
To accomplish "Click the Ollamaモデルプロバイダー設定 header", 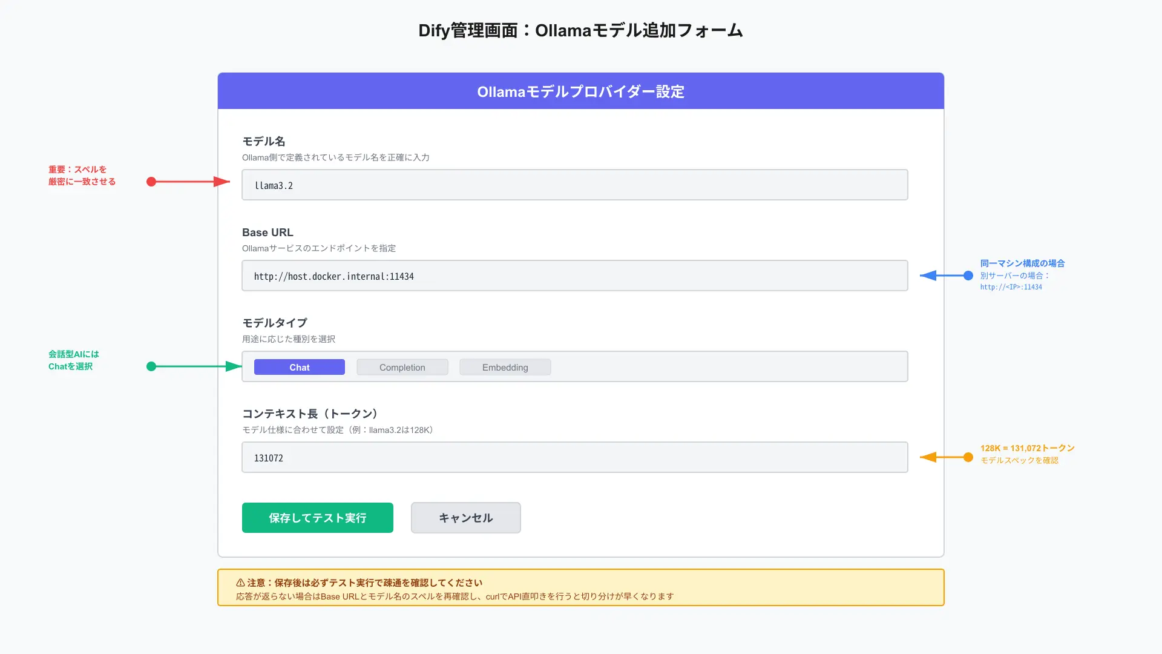I will [581, 91].
